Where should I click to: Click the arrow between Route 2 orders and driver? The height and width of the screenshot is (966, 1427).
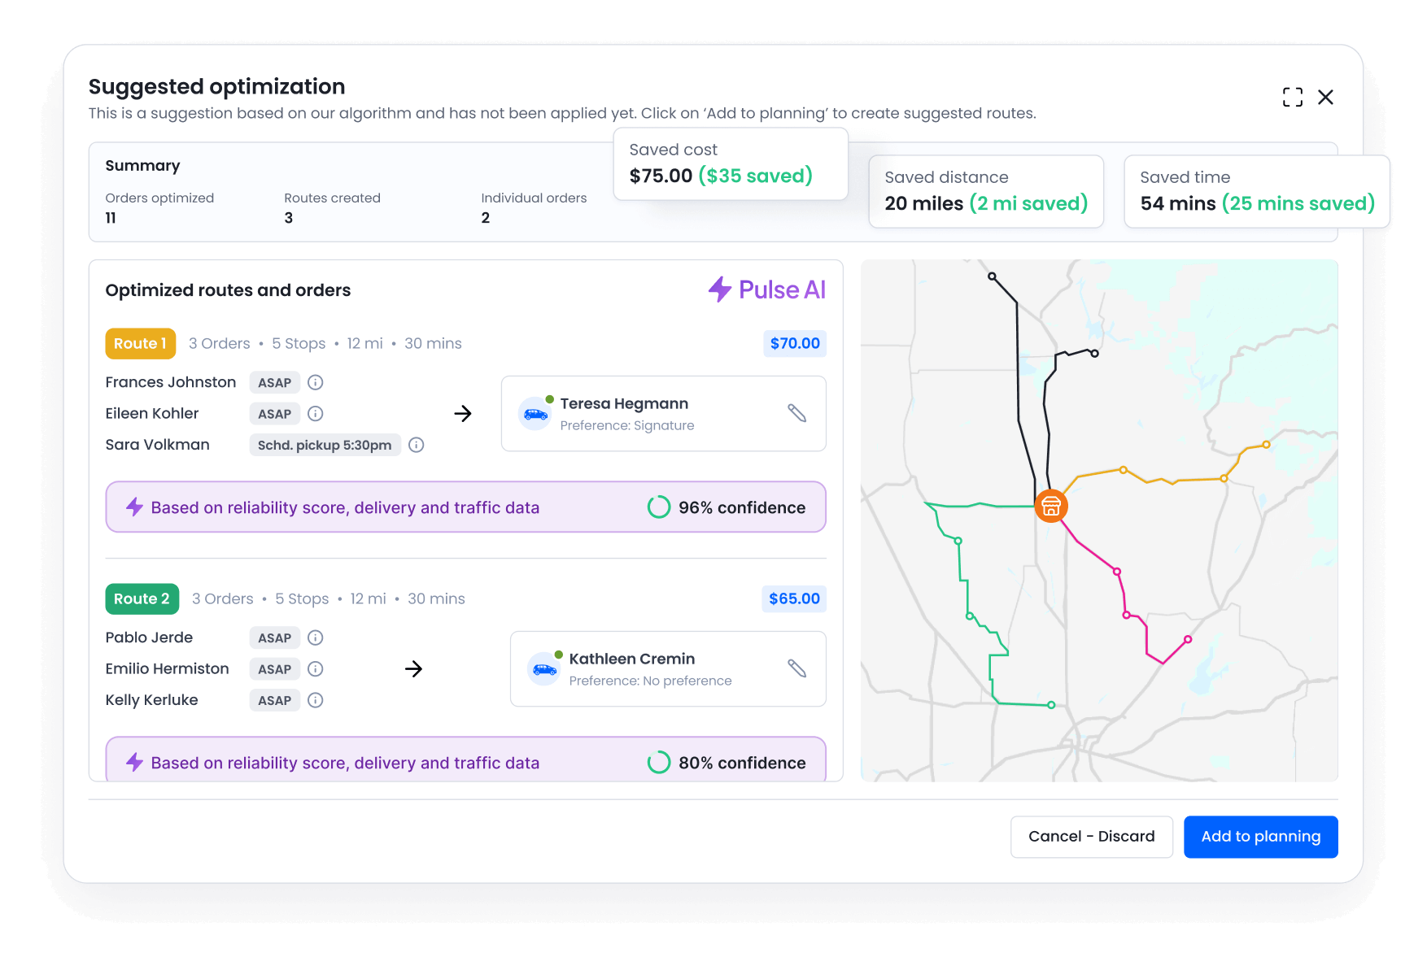click(x=415, y=668)
